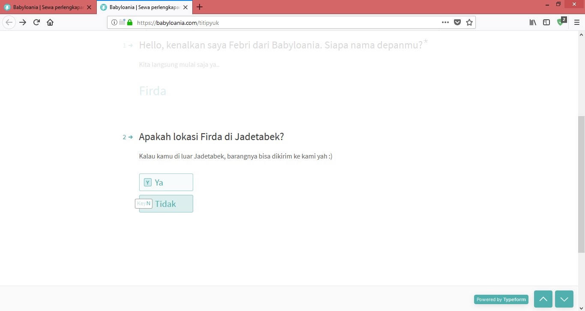Show site information icon in address bar
Viewport: 585px width, 311px height.
pyautogui.click(x=114, y=22)
